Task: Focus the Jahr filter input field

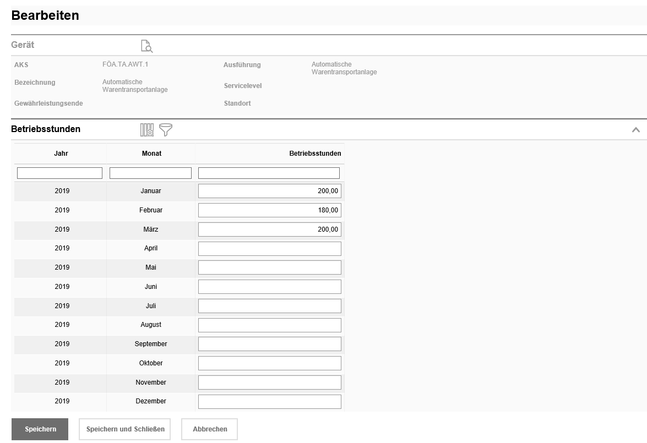Action: [59, 173]
